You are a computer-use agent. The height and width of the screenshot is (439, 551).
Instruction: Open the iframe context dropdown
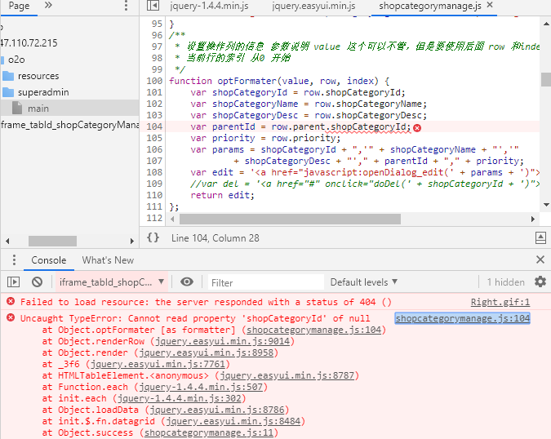pyautogui.click(x=112, y=282)
